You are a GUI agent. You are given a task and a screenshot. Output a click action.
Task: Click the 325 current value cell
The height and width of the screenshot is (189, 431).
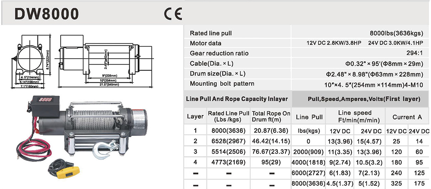coord(397,183)
